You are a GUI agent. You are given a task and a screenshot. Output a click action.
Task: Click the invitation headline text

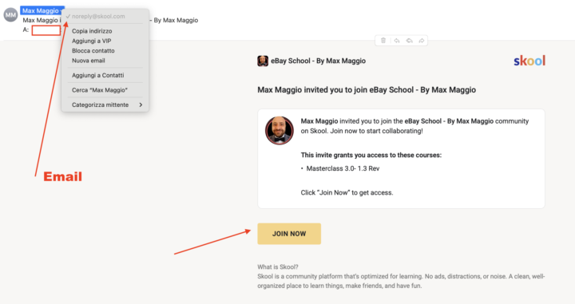click(367, 89)
